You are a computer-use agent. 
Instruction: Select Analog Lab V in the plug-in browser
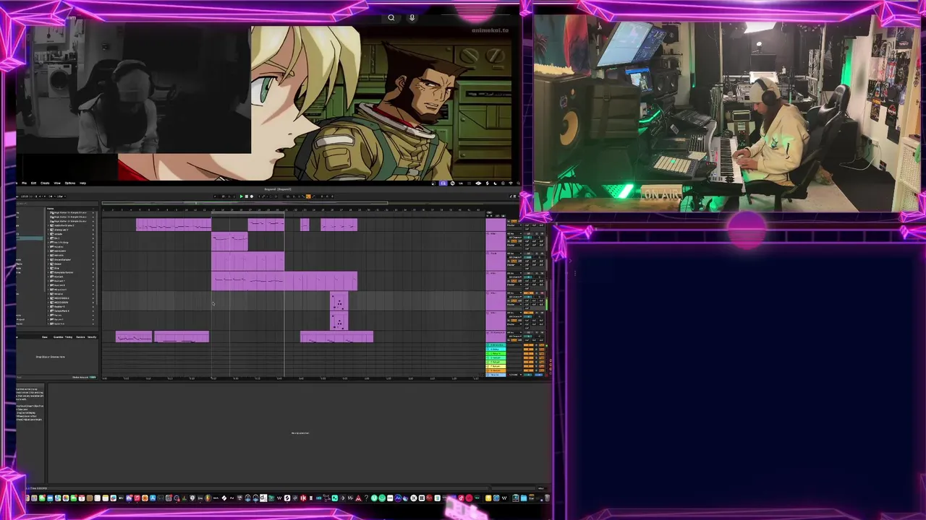pyautogui.click(x=61, y=230)
